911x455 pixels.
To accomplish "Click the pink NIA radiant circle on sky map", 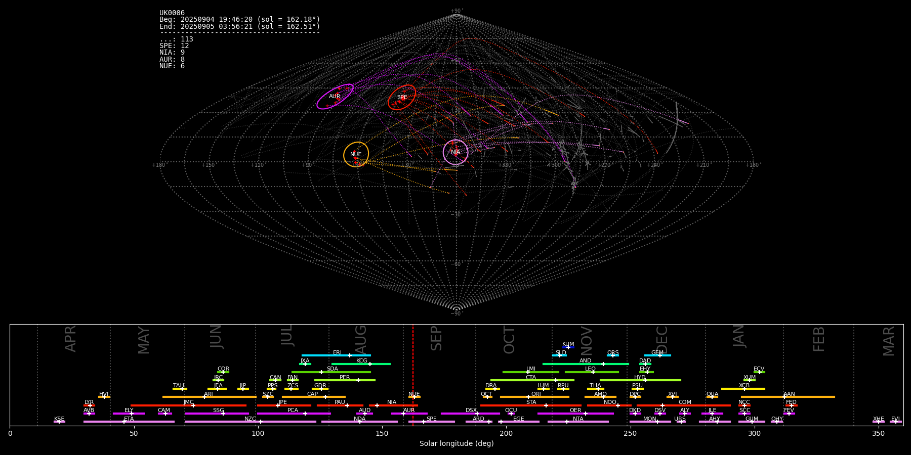I will (455, 152).
